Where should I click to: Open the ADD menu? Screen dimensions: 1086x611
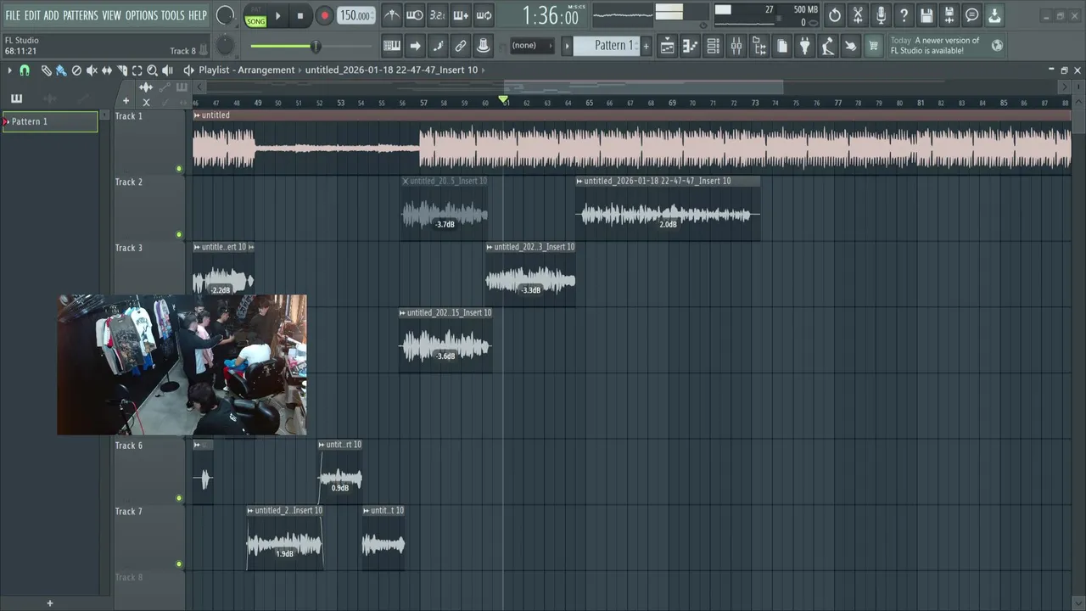[52, 15]
